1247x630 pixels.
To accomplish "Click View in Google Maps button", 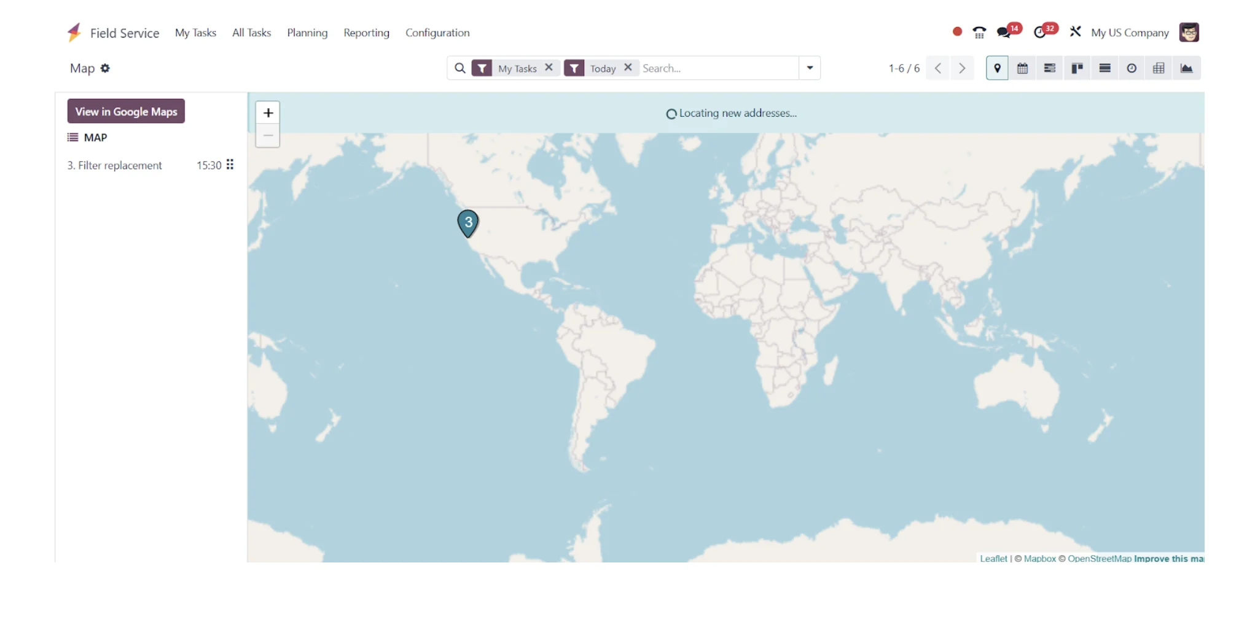I will (x=126, y=111).
